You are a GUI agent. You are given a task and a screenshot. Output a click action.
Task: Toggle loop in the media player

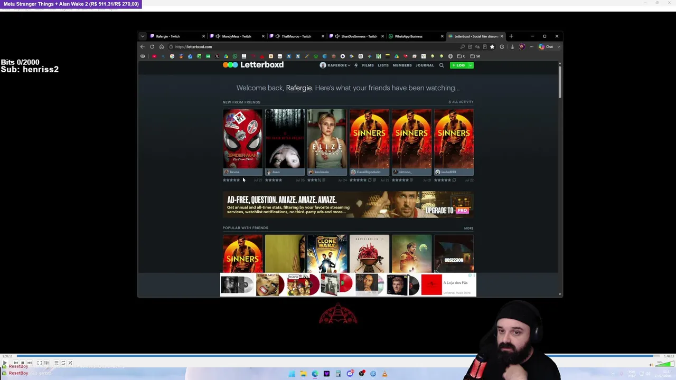[x=63, y=363]
